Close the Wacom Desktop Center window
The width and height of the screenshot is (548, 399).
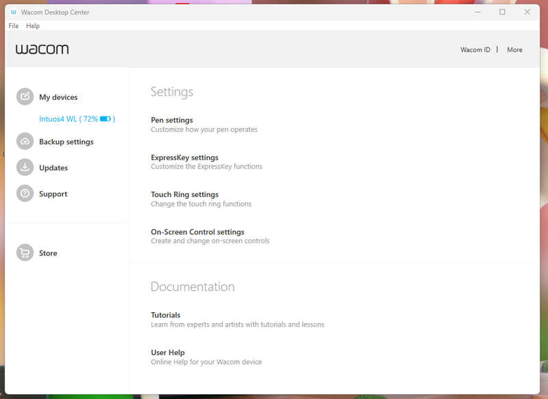[527, 12]
